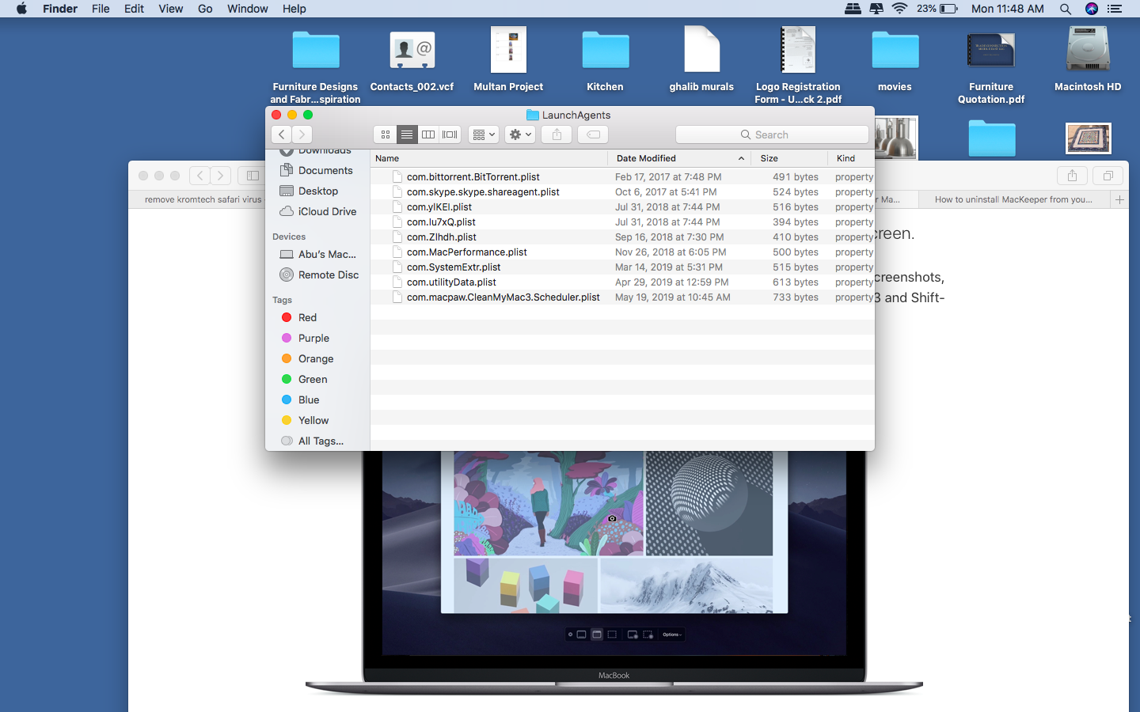Select com.MacPerformance.plist file
This screenshot has height=712, width=1140.
(x=622, y=252)
